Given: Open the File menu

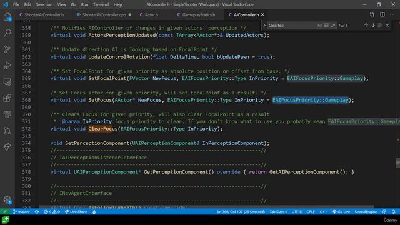Looking at the screenshot, I should (x=16, y=4).
